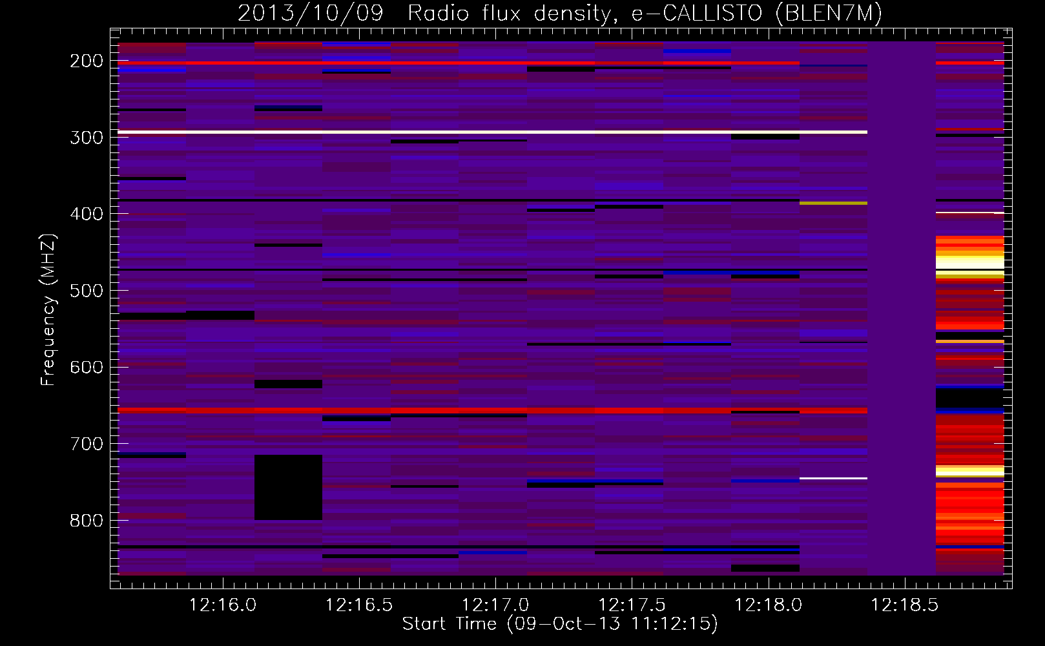Click the 12:16.5 time tick label
Image resolution: width=1045 pixels, height=646 pixels.
coord(359,605)
